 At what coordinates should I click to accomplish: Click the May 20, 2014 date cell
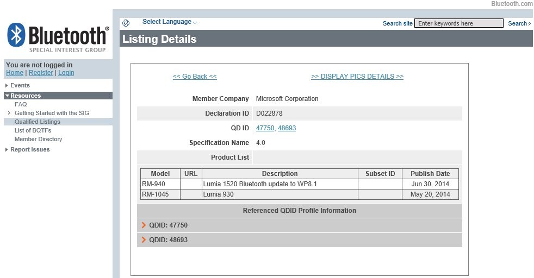[x=431, y=194]
